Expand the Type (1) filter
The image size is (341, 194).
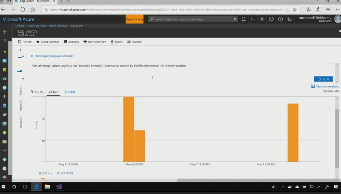pos(21,90)
